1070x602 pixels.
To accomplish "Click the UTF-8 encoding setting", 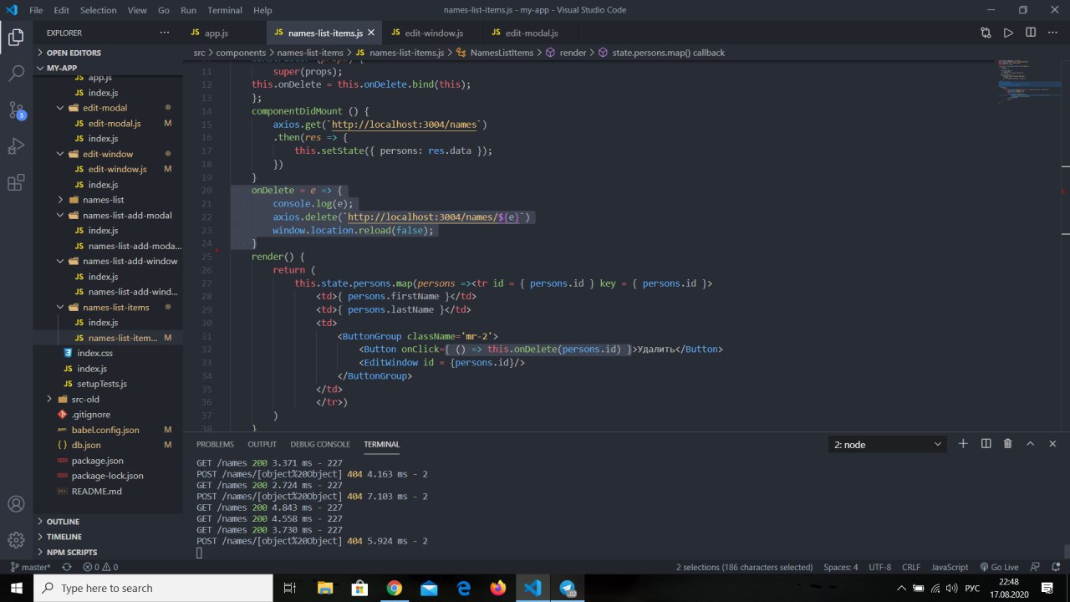I will click(x=880, y=567).
